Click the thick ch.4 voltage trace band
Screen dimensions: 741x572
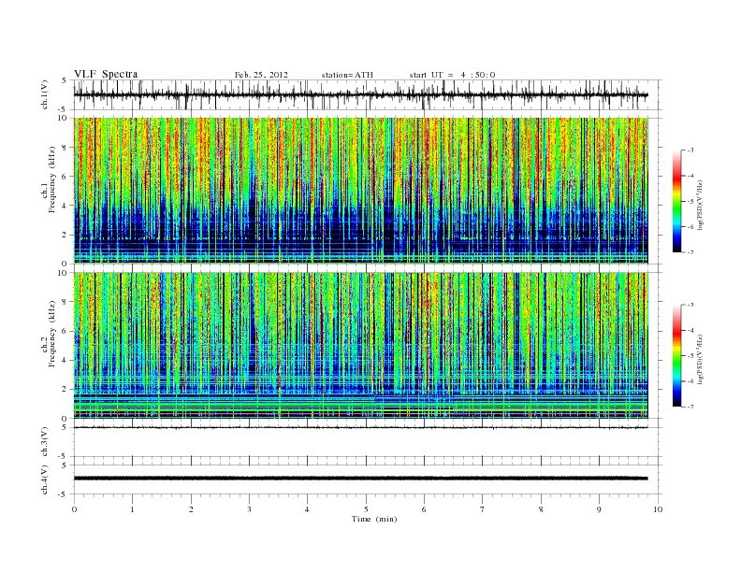pyautogui.click(x=360, y=479)
